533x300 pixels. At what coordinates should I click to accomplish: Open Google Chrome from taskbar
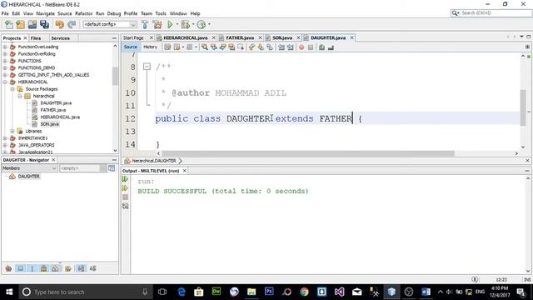point(304,292)
